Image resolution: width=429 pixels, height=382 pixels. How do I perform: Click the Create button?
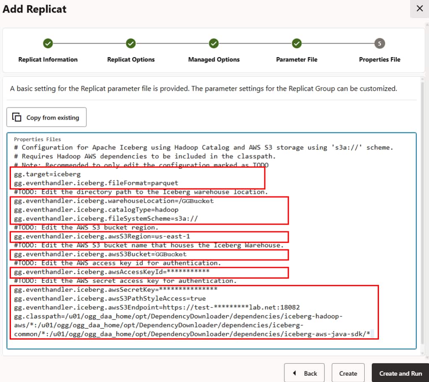pyautogui.click(x=348, y=373)
